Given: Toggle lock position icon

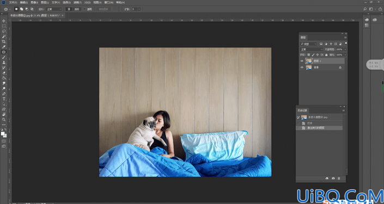Looking at the screenshot, I should tap(318, 55).
